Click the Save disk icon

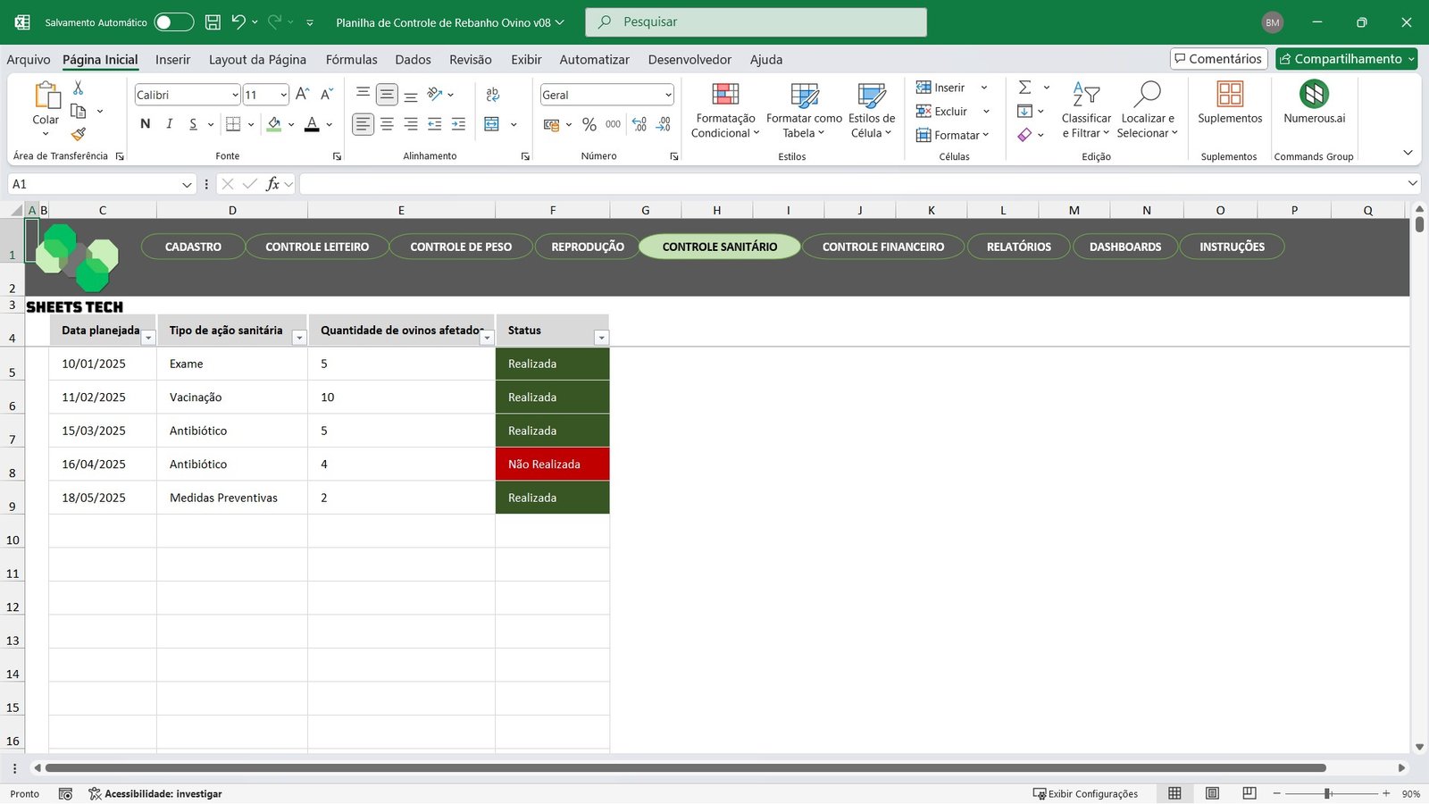pos(213,22)
